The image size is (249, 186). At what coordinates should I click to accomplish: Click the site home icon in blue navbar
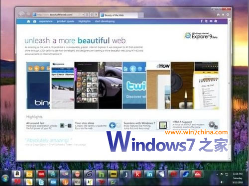click(28, 21)
